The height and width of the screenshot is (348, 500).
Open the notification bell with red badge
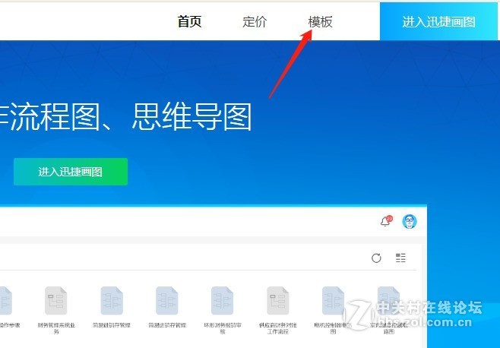[386, 221]
